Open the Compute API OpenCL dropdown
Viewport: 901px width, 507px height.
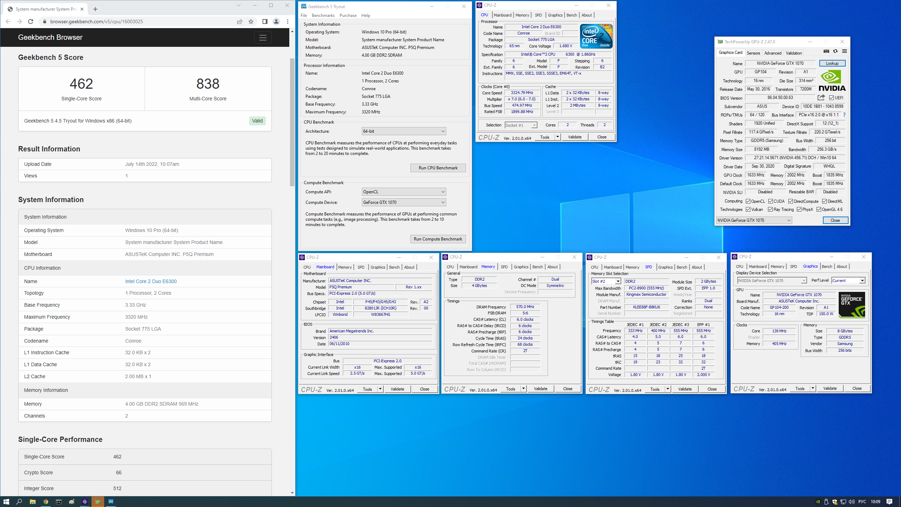pyautogui.click(x=404, y=192)
